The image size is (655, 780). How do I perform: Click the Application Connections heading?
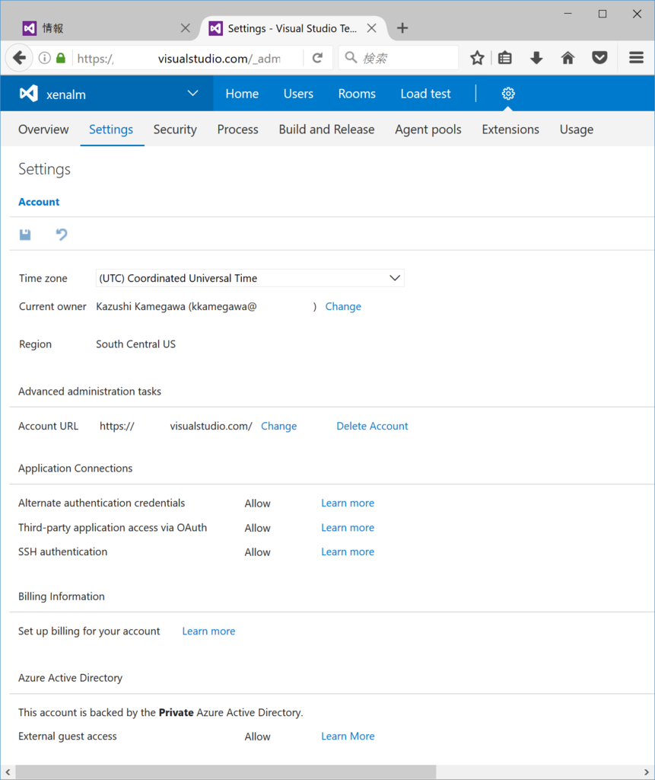click(x=75, y=468)
